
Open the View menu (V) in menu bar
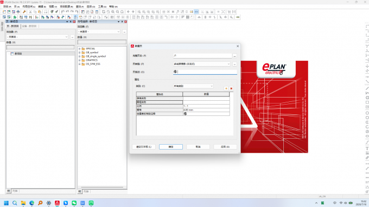53,7
